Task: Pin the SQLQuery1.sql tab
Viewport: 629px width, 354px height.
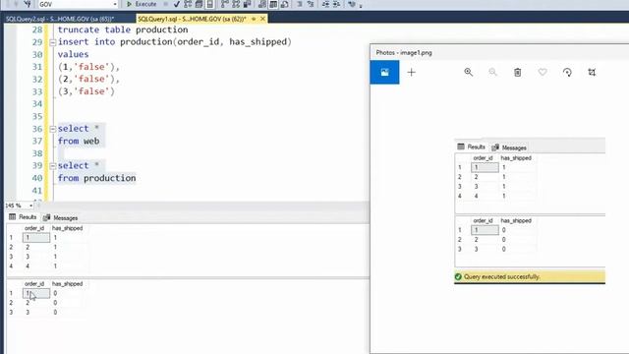Action: tap(254, 19)
